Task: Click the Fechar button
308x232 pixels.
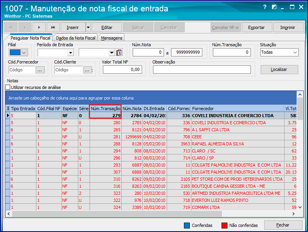Action: pyautogui.click(x=283, y=225)
